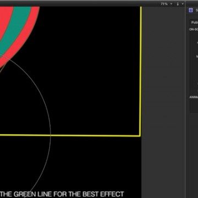Select the ANIMA section heading in inspector
The height and width of the screenshot is (198, 198).
pyautogui.click(x=194, y=97)
